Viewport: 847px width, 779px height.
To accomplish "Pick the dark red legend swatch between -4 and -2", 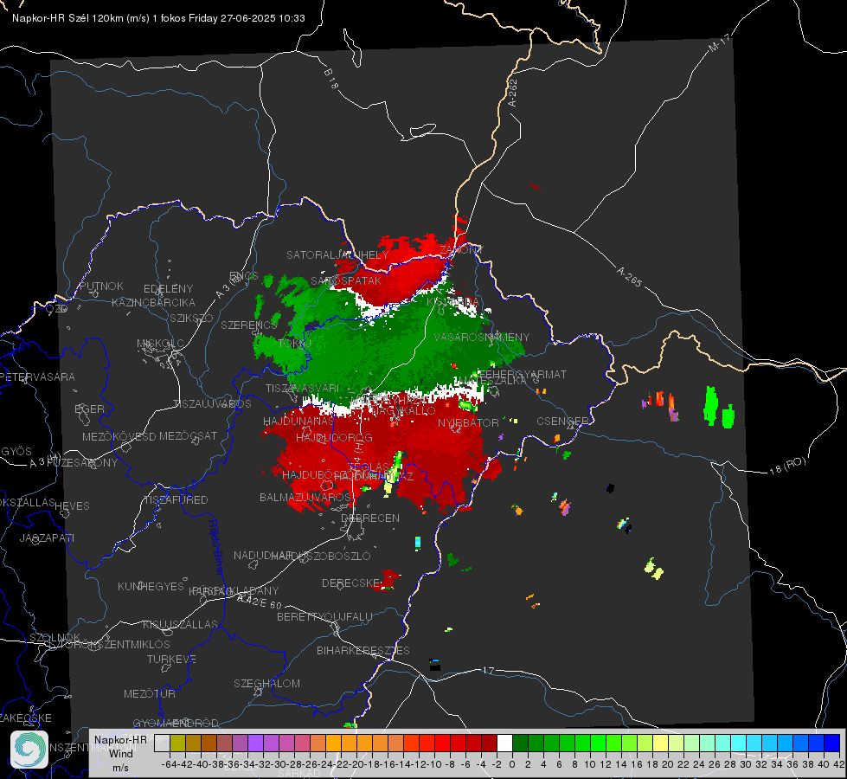I will click(489, 743).
